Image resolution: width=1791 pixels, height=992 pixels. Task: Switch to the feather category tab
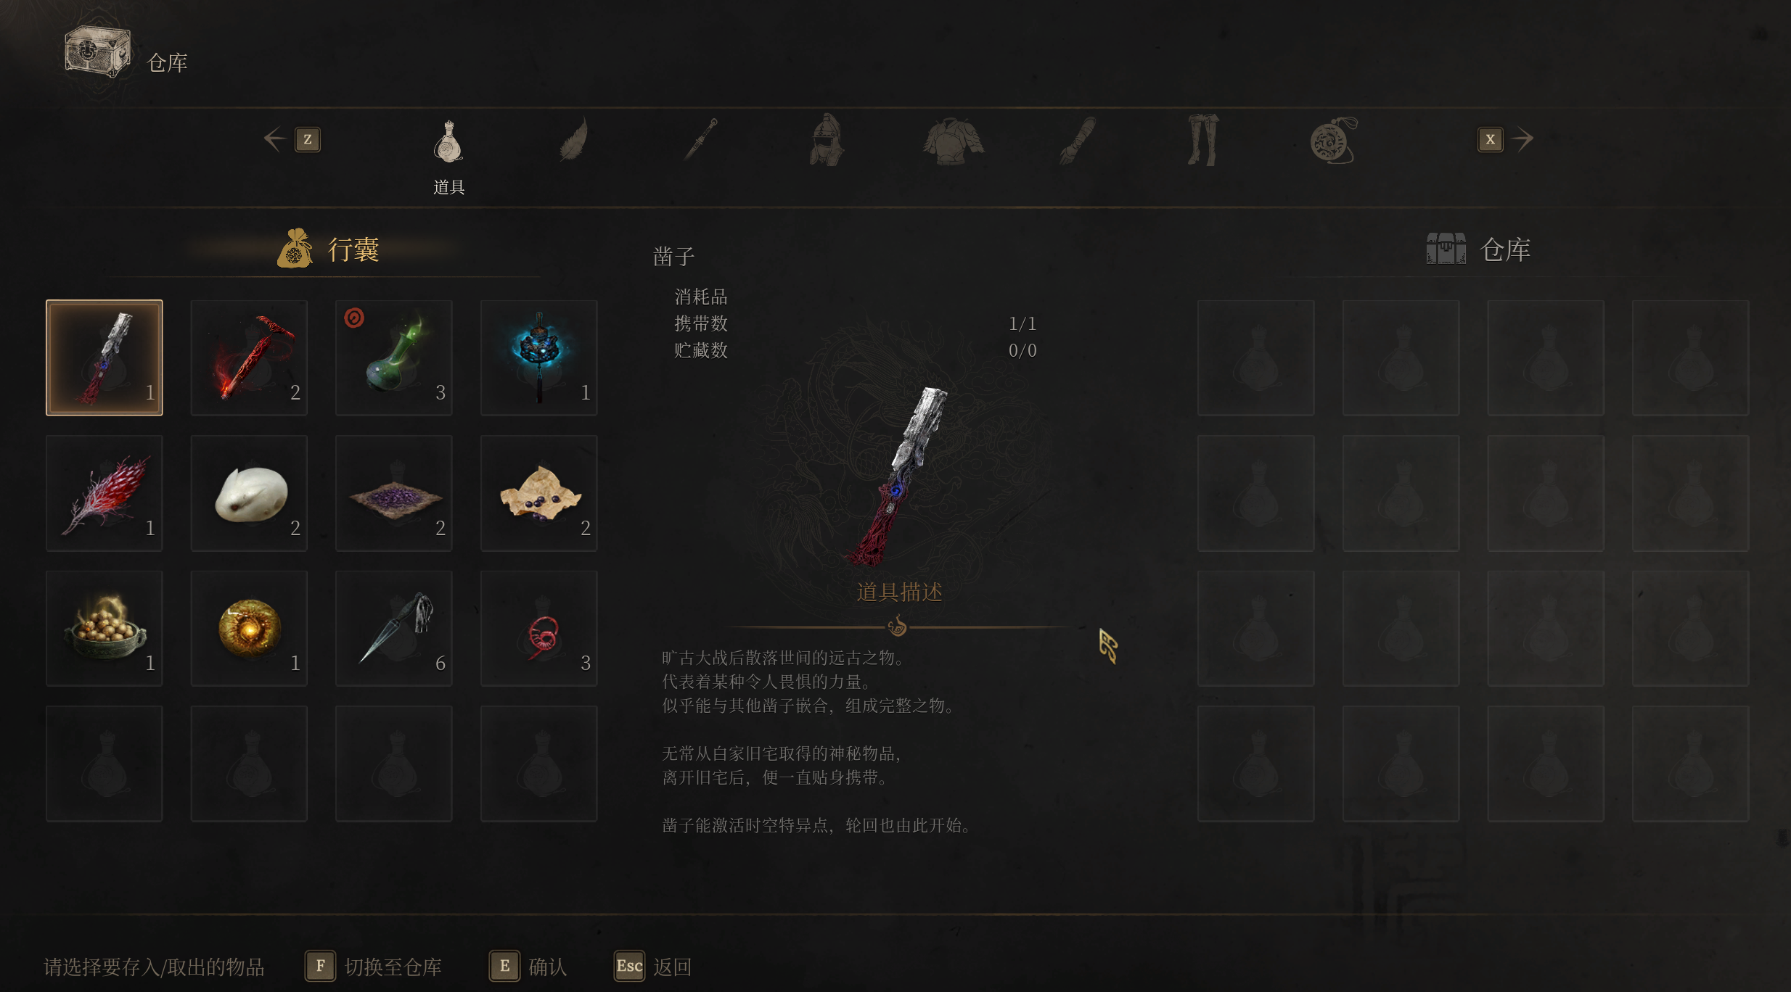574,139
